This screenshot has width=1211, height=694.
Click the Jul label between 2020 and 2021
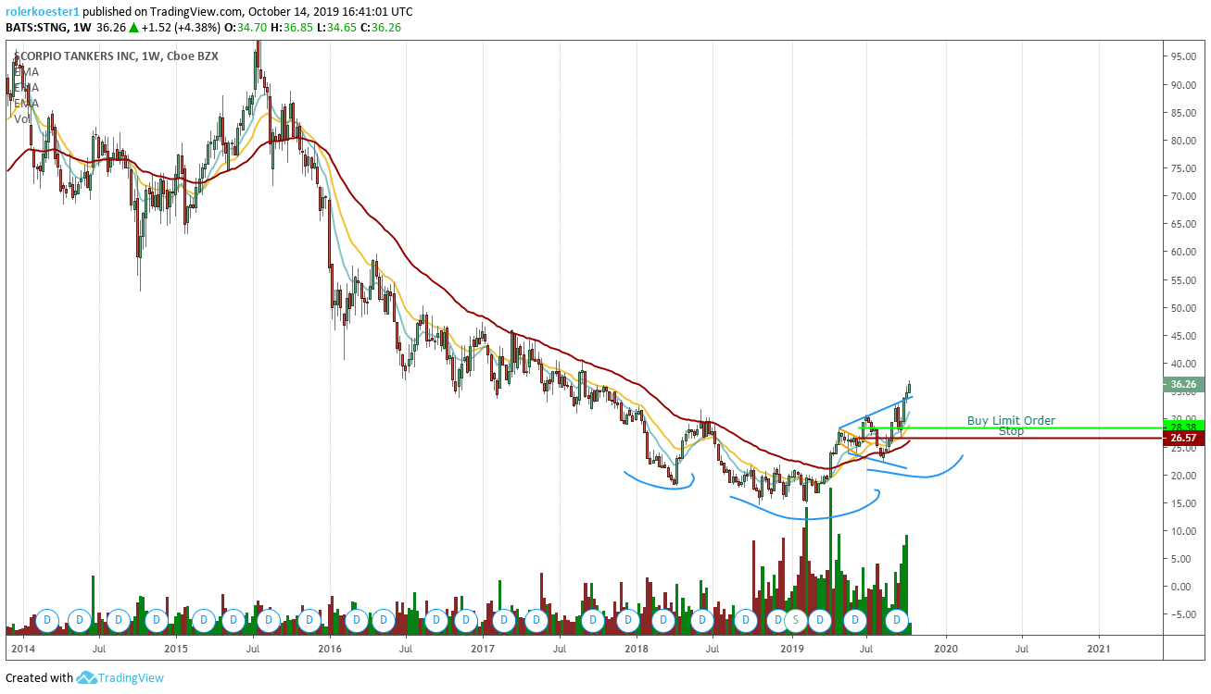1022,651
